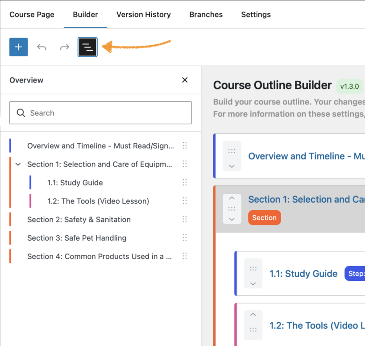
Task: Move 1.1: Study Guide card down
Action: pyautogui.click(x=253, y=283)
